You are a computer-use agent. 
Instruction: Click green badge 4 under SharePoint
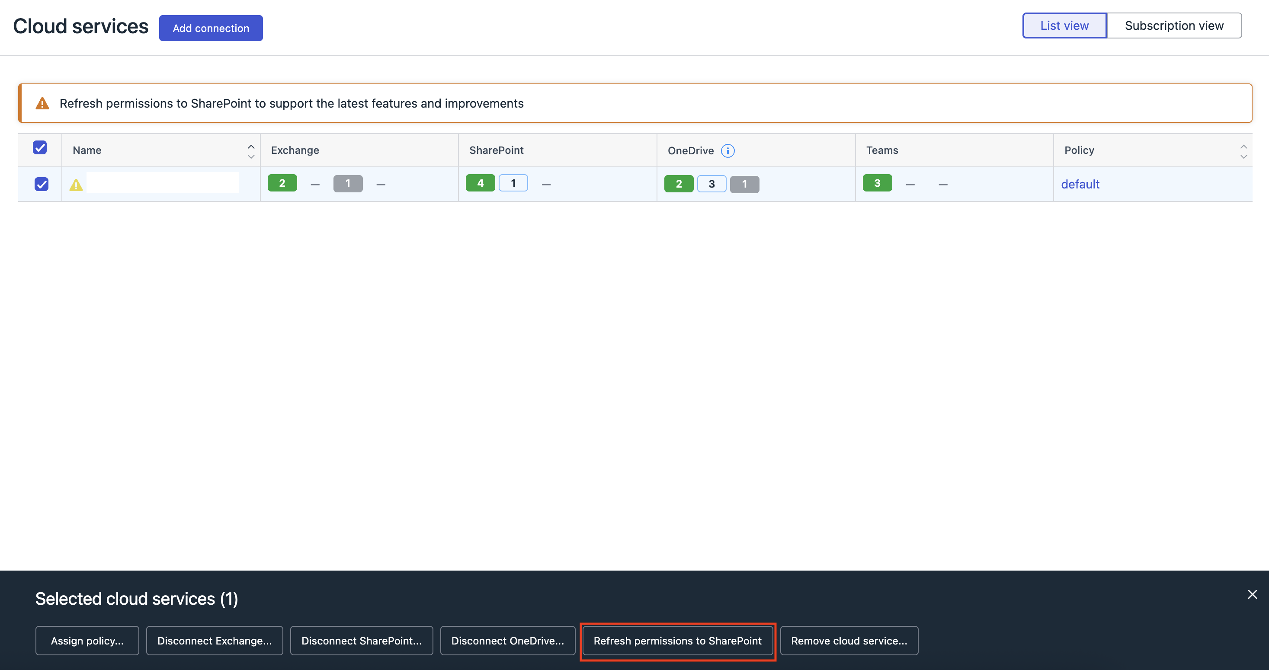coord(481,183)
